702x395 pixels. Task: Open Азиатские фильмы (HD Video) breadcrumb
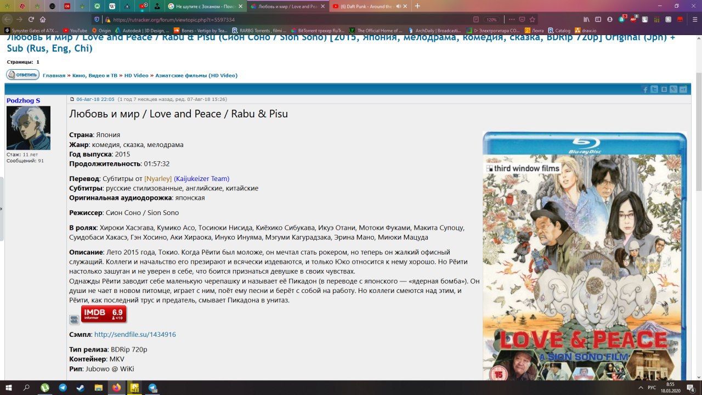coord(196,75)
